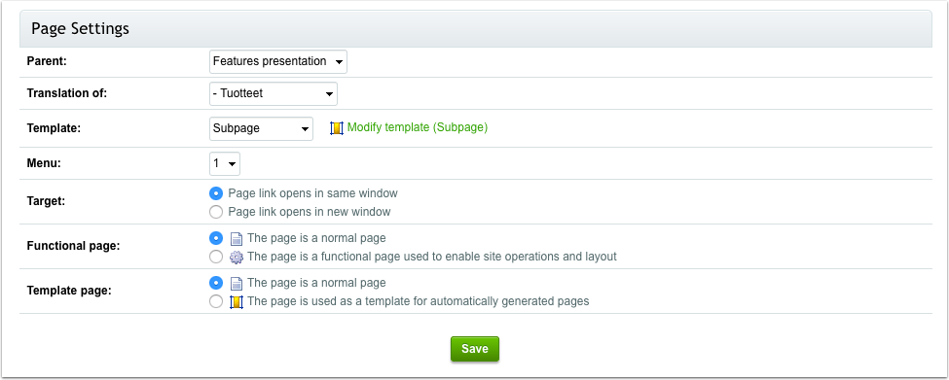The height and width of the screenshot is (380, 949).
Task: Choose radio for template of generated pages
Action: pos(215,301)
